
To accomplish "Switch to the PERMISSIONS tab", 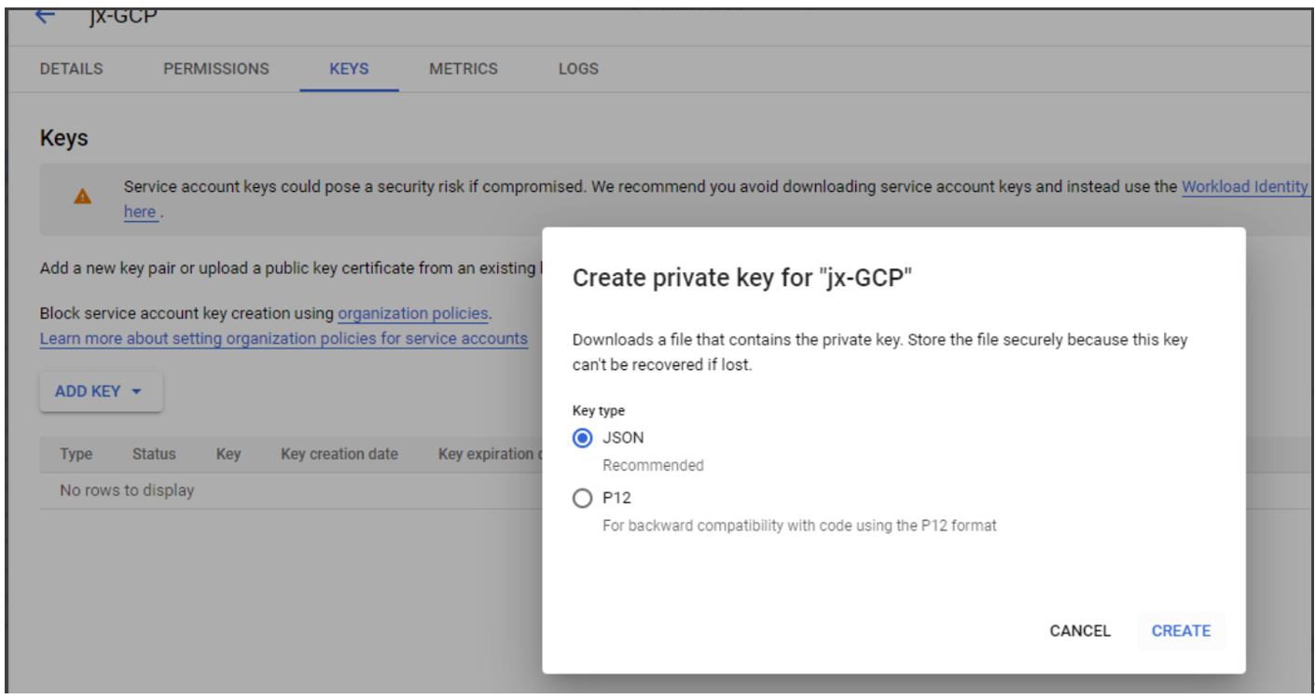I will tap(215, 68).
